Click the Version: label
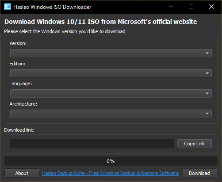Screen dimensions: 222x182 pyautogui.click(x=18, y=43)
